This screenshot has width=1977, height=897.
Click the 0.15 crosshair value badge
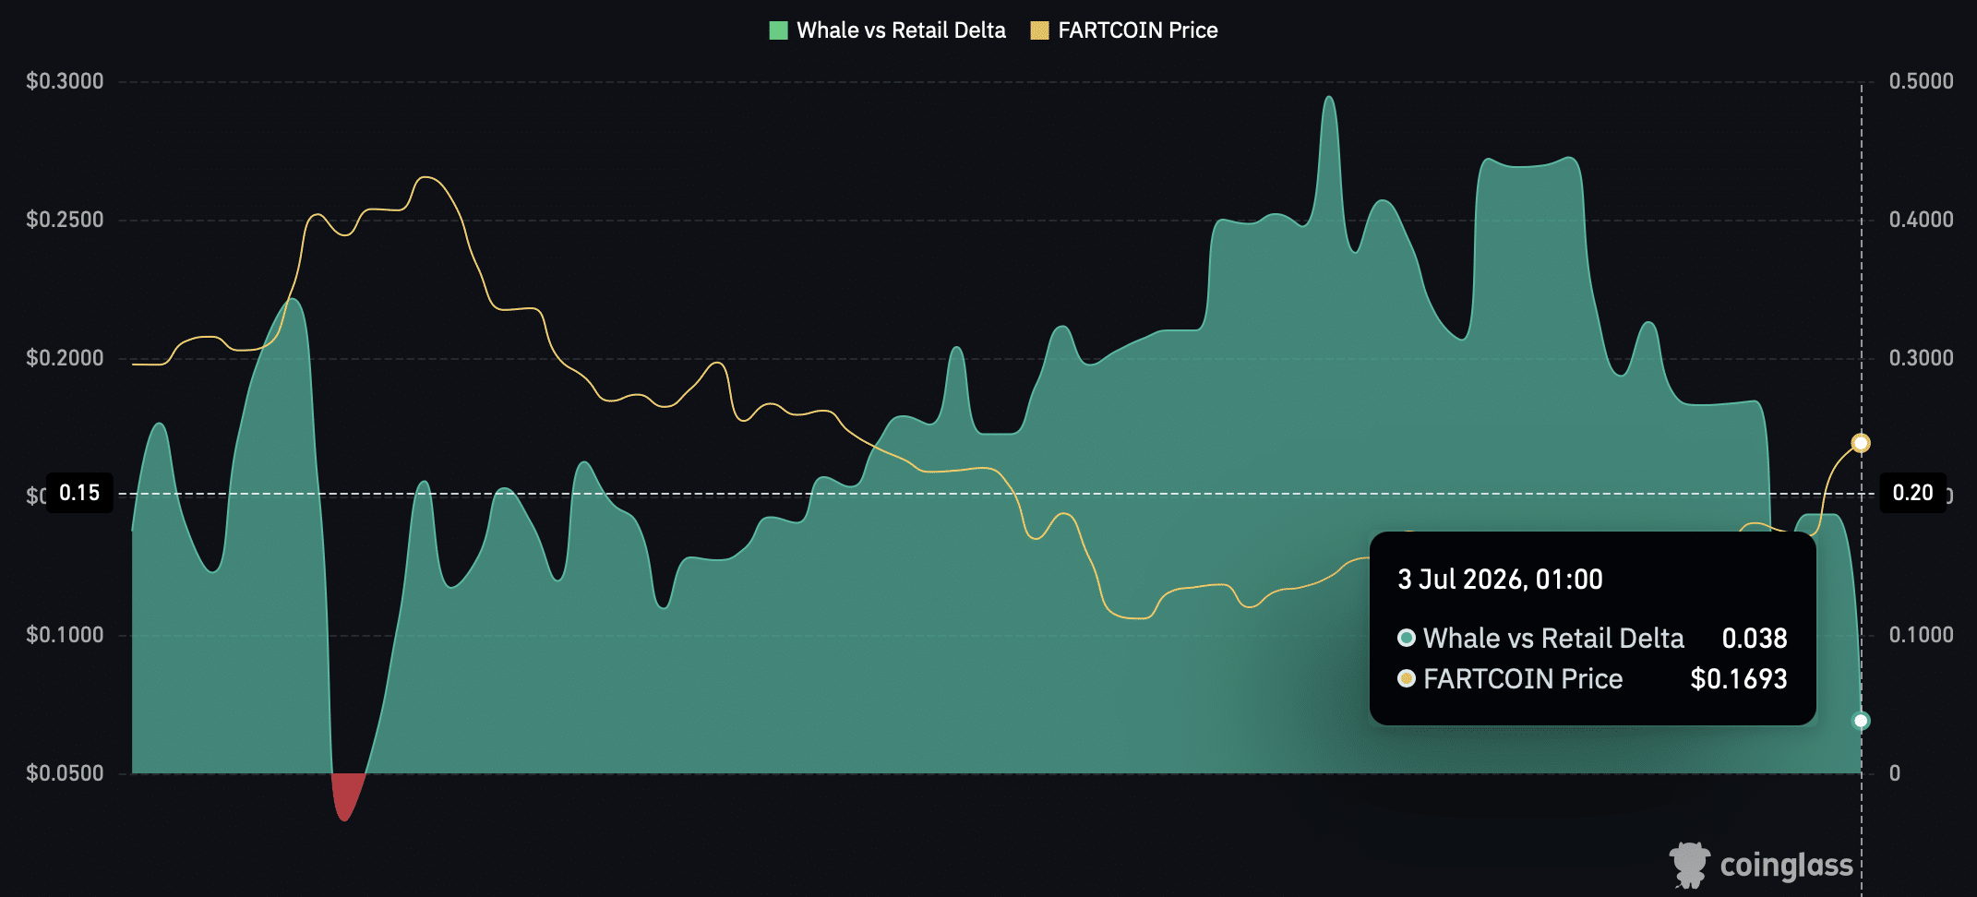pos(79,493)
